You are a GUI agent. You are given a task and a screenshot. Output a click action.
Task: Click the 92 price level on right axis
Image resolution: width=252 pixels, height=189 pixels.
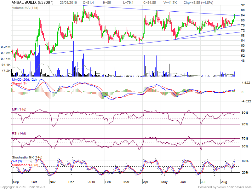(243, 5)
